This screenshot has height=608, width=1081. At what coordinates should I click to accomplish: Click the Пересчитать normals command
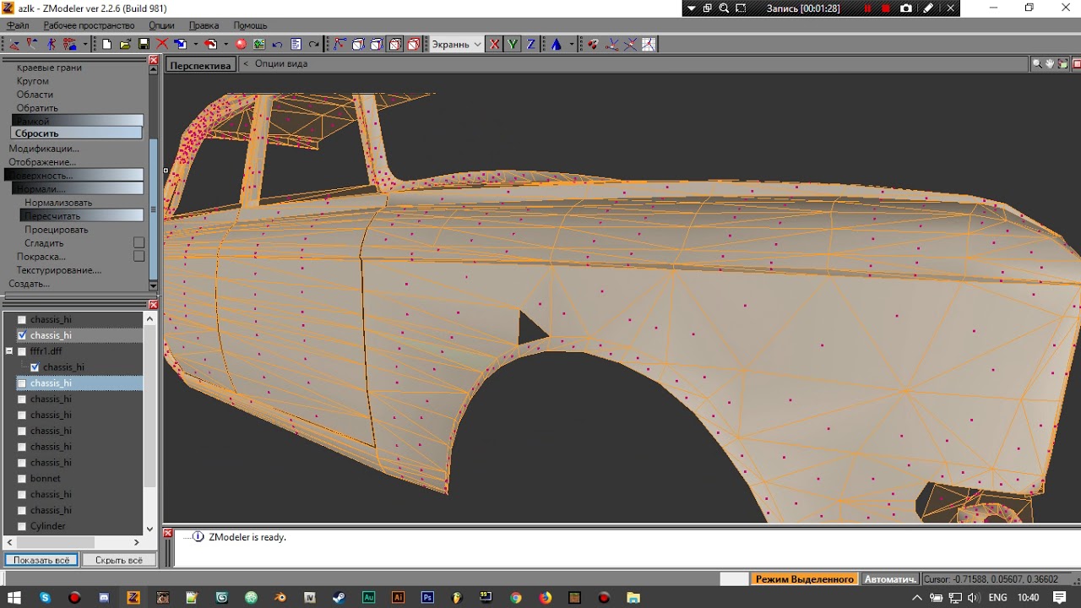tap(81, 216)
